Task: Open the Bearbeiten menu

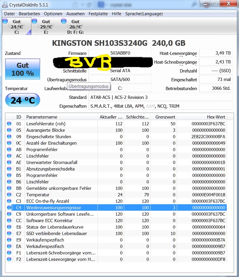Action: (x=29, y=14)
